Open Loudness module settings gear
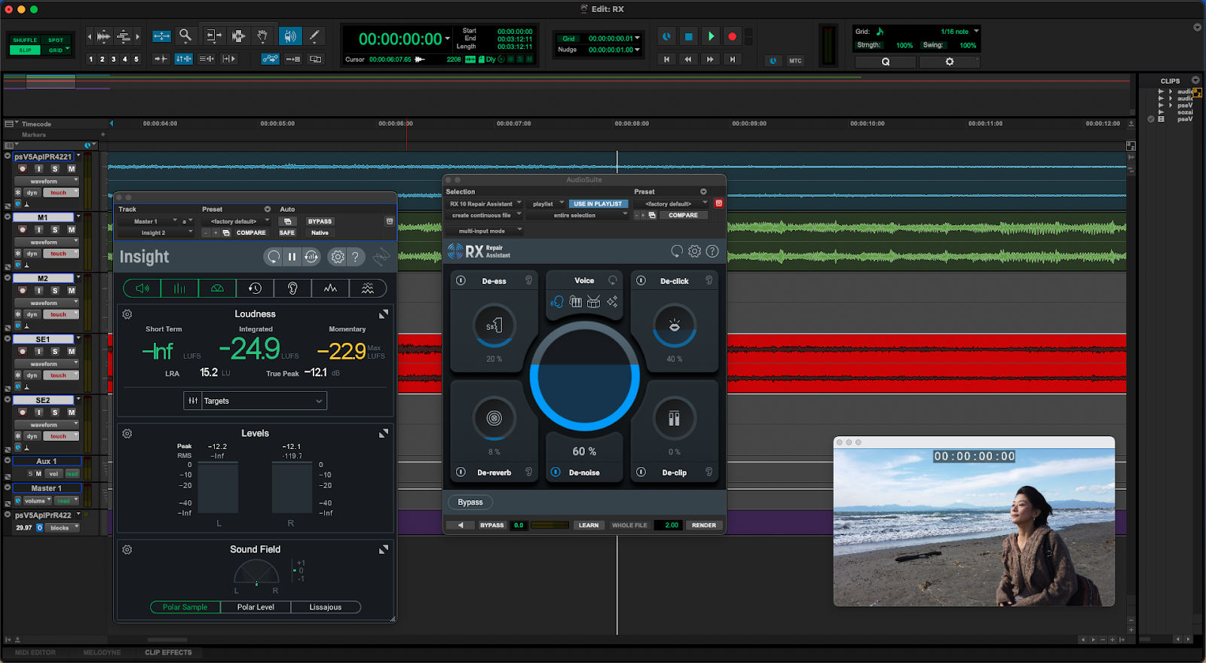The image size is (1206, 663). tap(127, 314)
